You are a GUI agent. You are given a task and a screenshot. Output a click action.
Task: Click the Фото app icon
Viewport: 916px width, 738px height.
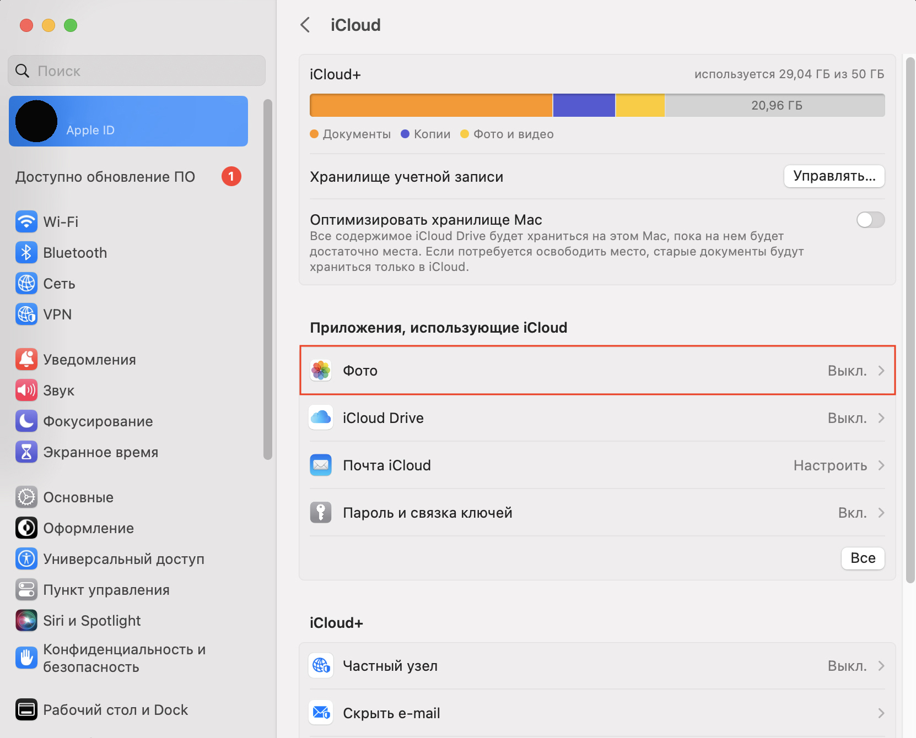(321, 371)
